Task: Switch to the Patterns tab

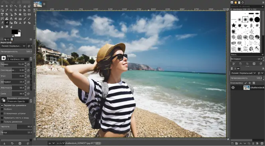Action: (x=235, y=2)
